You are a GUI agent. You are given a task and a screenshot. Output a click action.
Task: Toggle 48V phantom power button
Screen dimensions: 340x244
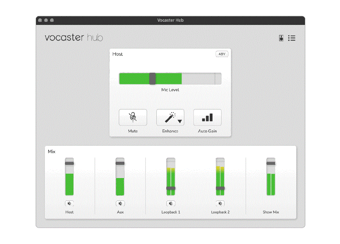click(x=222, y=54)
